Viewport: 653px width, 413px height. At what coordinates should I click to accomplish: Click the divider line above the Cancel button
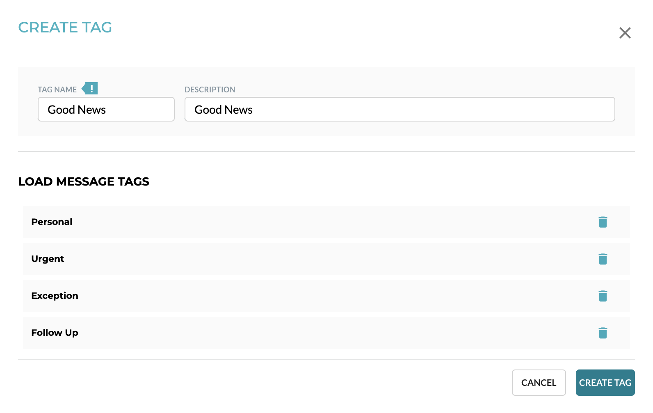coord(326,359)
